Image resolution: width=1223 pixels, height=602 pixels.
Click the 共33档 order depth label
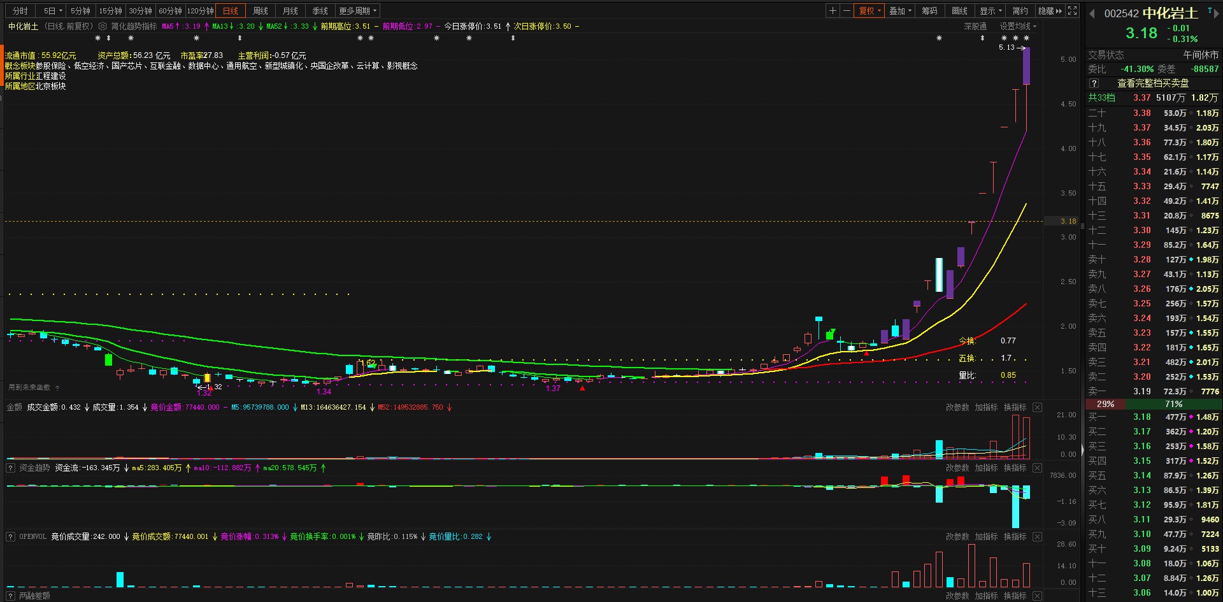[1101, 98]
